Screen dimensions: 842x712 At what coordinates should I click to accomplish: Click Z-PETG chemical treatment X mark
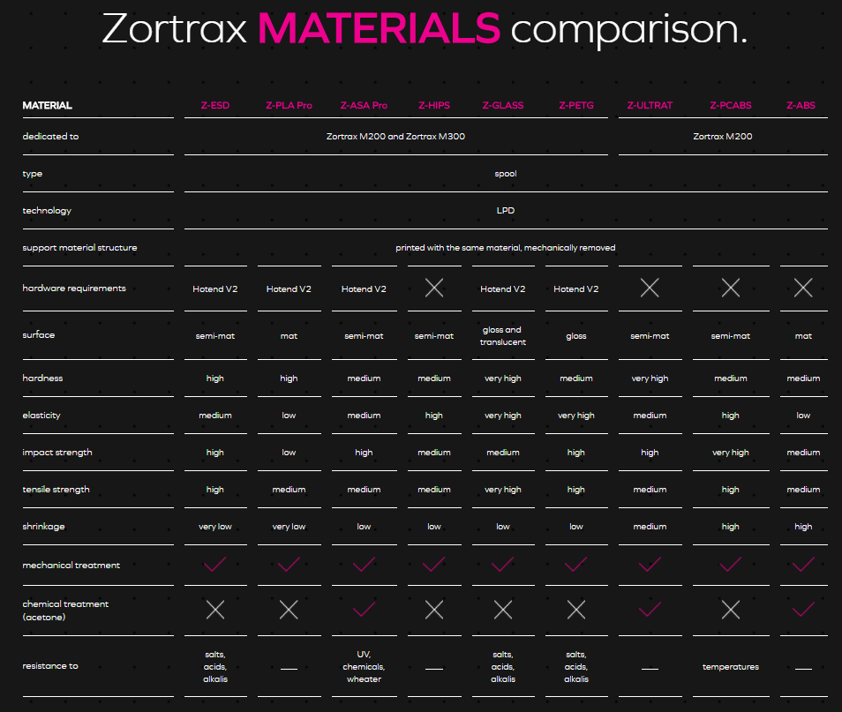[x=576, y=610]
